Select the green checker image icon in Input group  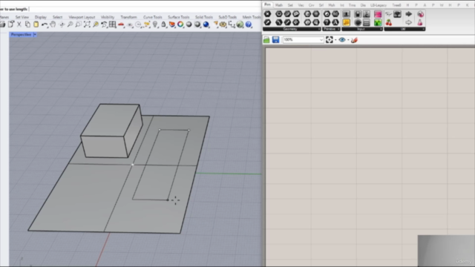coord(378,22)
